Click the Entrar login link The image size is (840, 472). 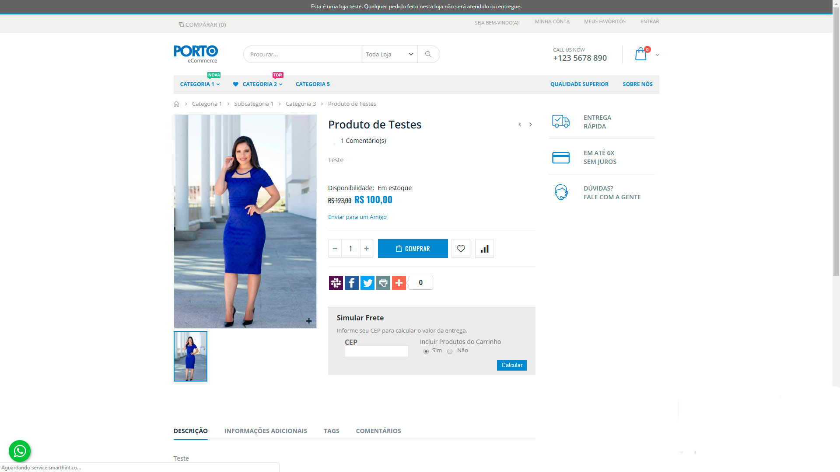650,21
